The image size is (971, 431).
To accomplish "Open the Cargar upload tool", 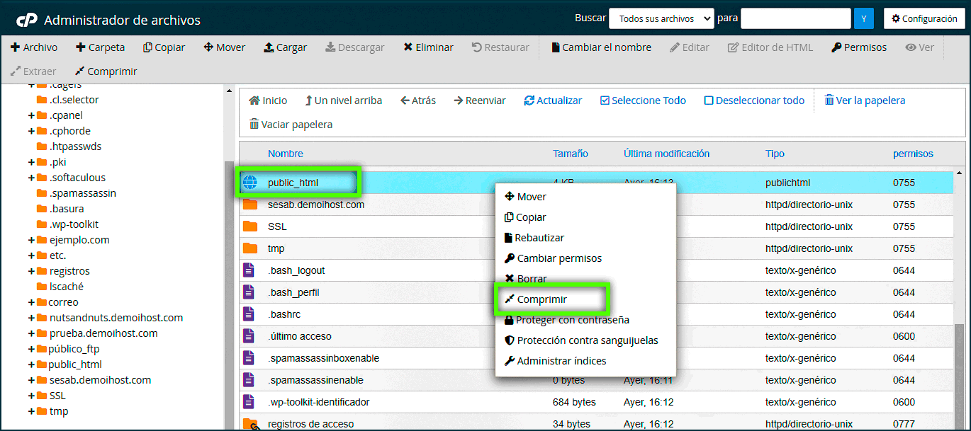I will (x=285, y=47).
